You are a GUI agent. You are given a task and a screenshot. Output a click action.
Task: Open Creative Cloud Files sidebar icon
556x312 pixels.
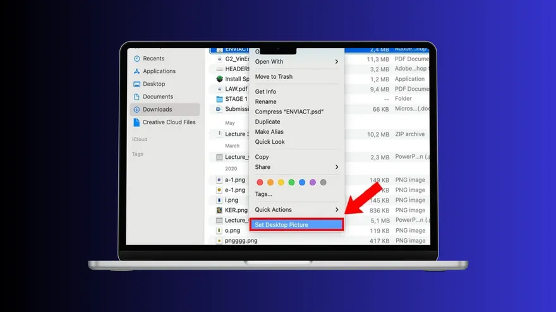136,122
